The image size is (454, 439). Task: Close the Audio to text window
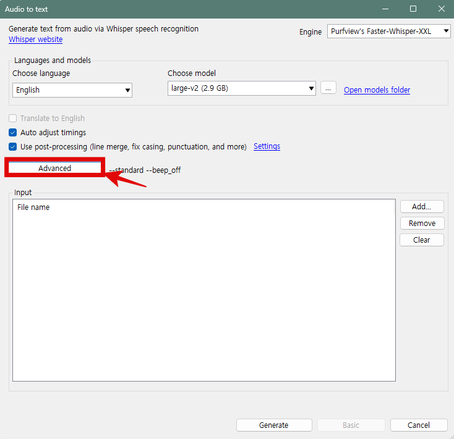click(x=440, y=9)
